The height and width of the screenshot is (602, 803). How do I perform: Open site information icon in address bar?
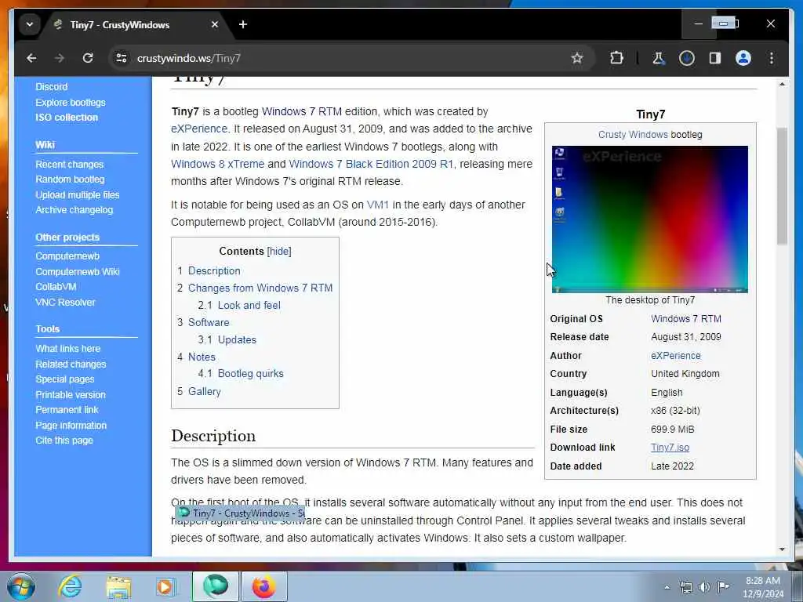122,58
